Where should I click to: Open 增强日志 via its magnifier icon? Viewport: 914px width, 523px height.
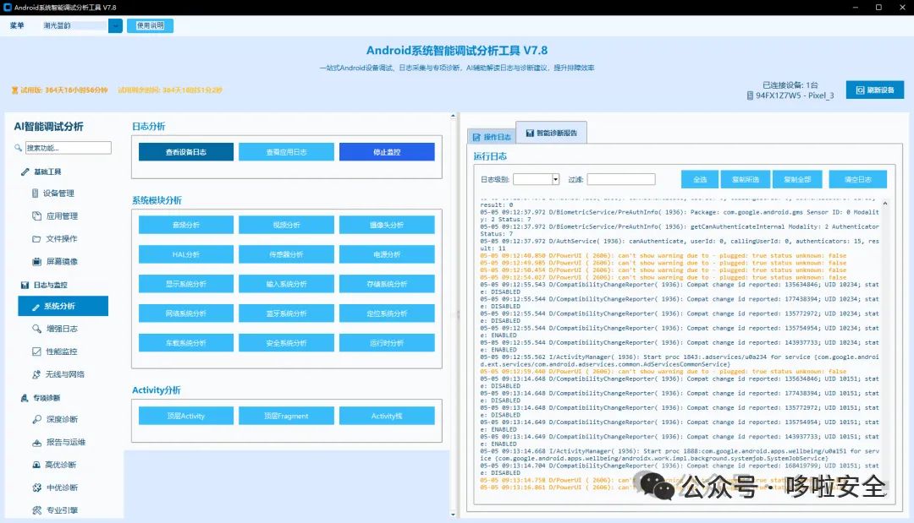pos(36,329)
